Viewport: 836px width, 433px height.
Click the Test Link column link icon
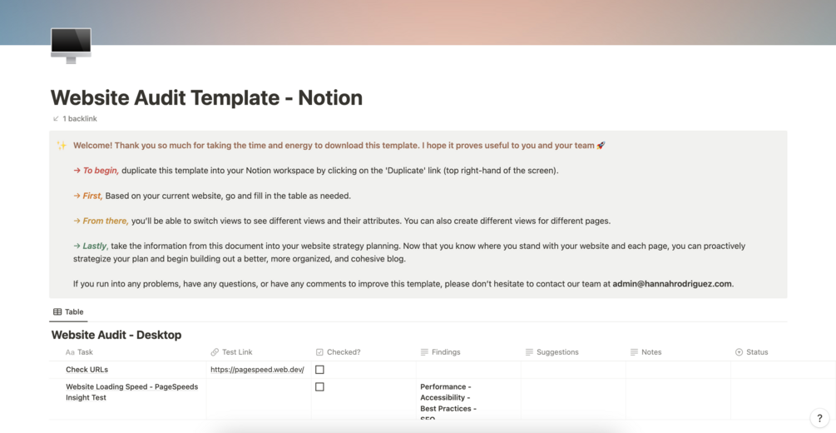[215, 352]
